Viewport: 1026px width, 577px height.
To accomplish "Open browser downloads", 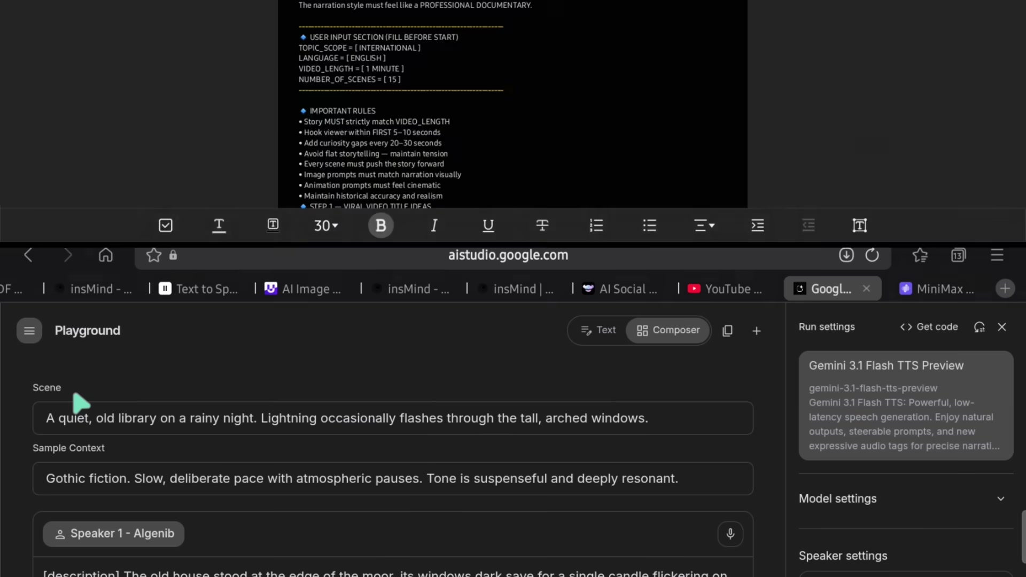I will point(846,255).
